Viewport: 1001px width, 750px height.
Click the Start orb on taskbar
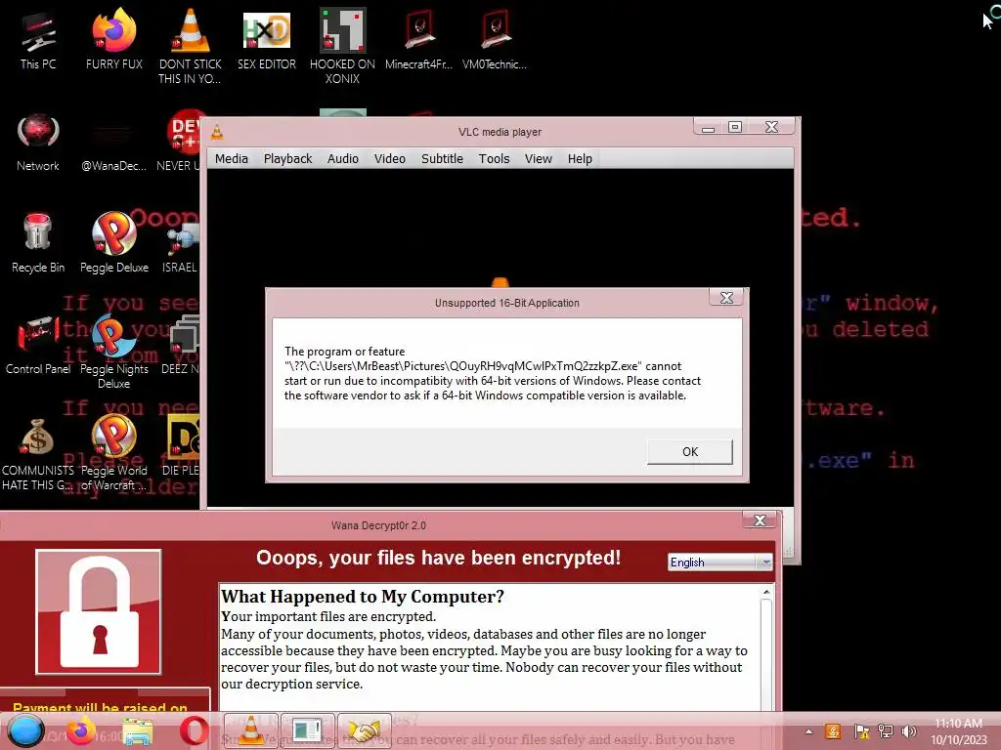pos(26,730)
